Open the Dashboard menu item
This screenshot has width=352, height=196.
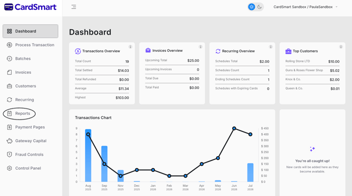(30, 31)
